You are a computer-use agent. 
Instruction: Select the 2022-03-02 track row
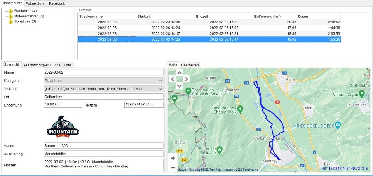click(209, 40)
